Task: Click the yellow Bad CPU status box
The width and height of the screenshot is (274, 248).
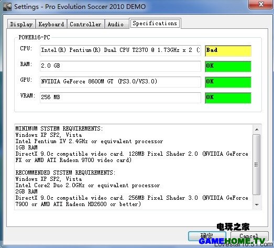Action: click(228, 51)
